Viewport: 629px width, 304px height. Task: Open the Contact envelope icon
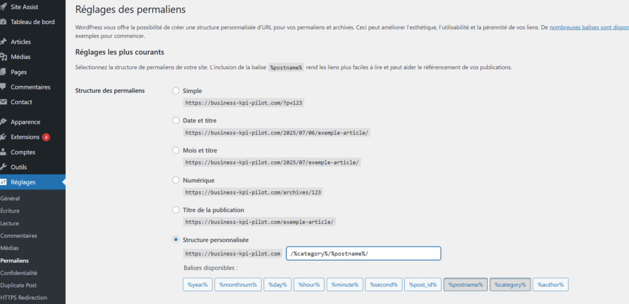click(x=3, y=102)
